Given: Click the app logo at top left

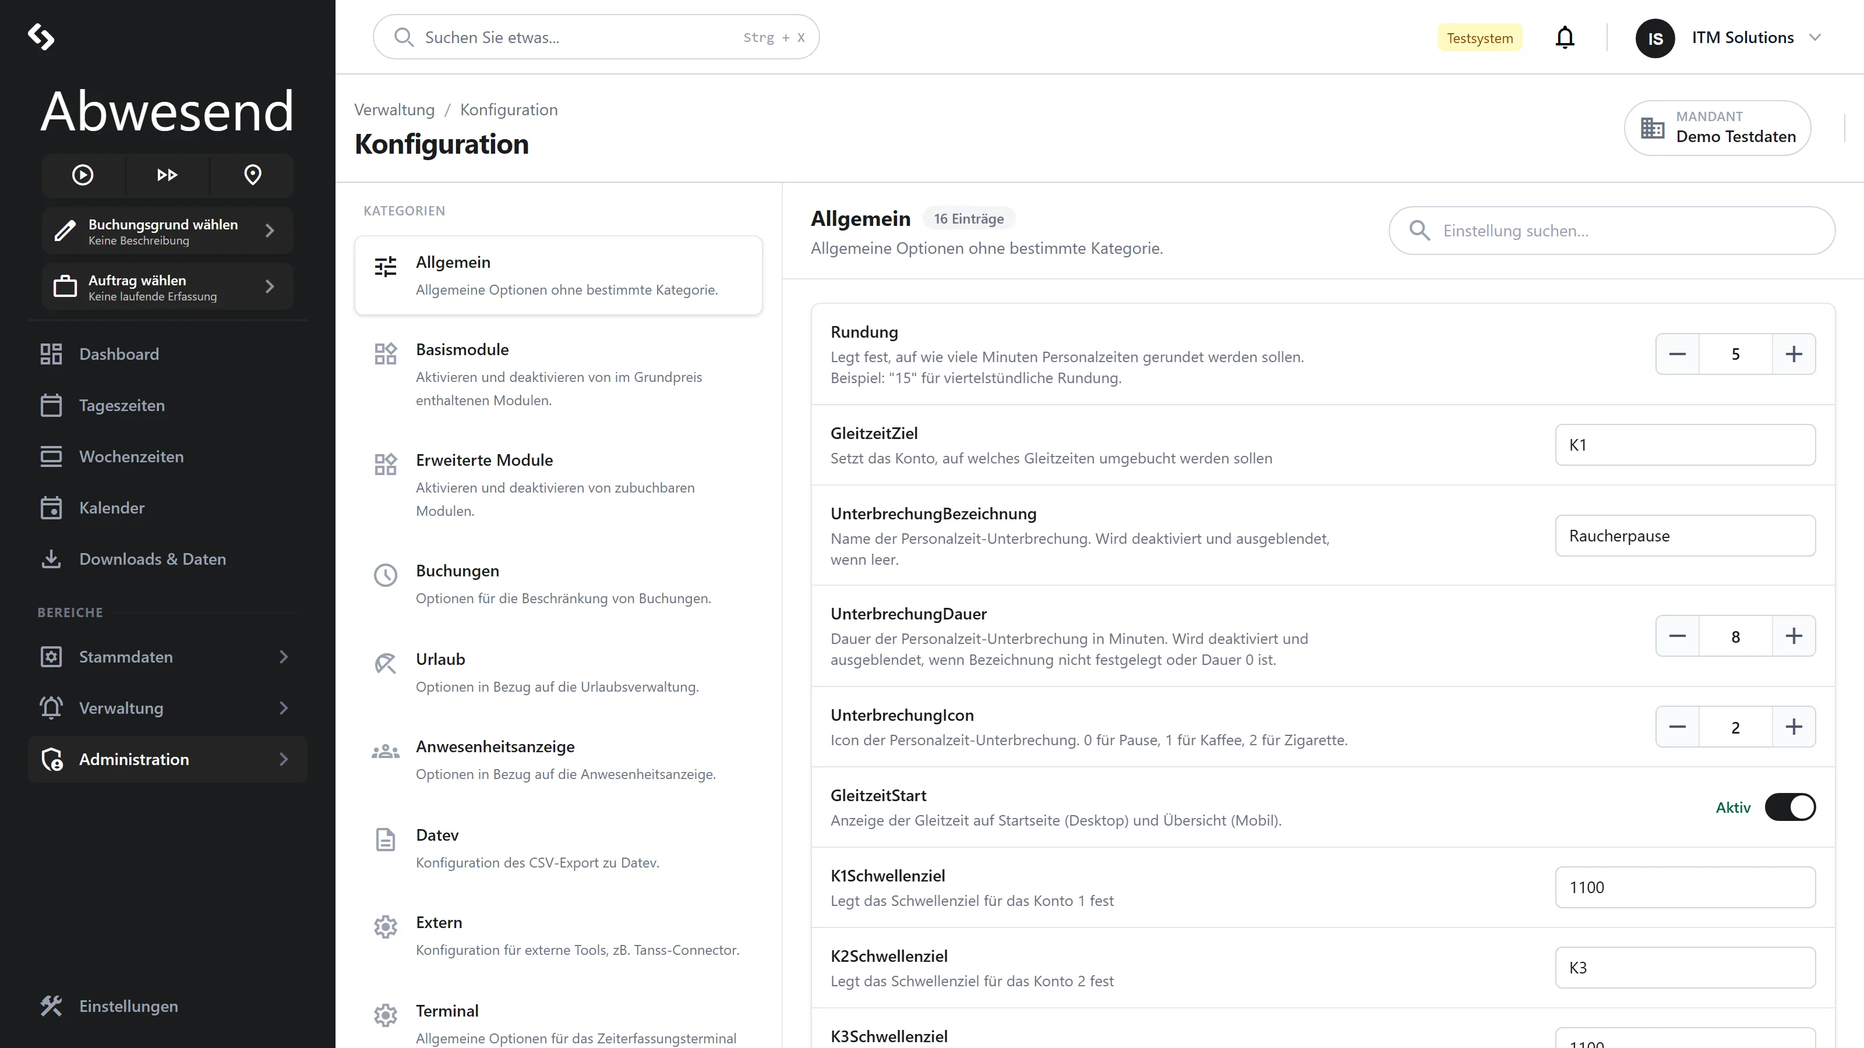Looking at the screenshot, I should click(41, 36).
